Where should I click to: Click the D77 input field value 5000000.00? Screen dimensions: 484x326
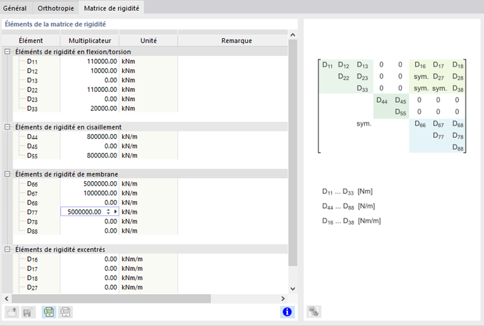pyautogui.click(x=84, y=212)
